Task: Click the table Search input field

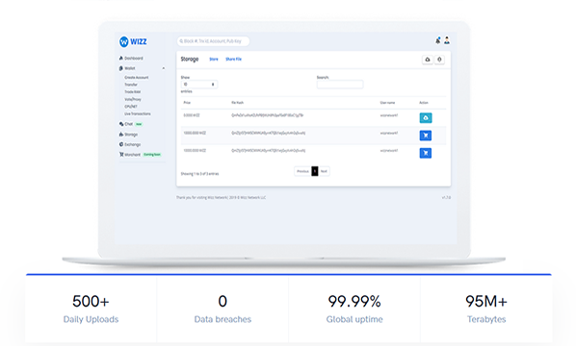Action: [x=340, y=85]
